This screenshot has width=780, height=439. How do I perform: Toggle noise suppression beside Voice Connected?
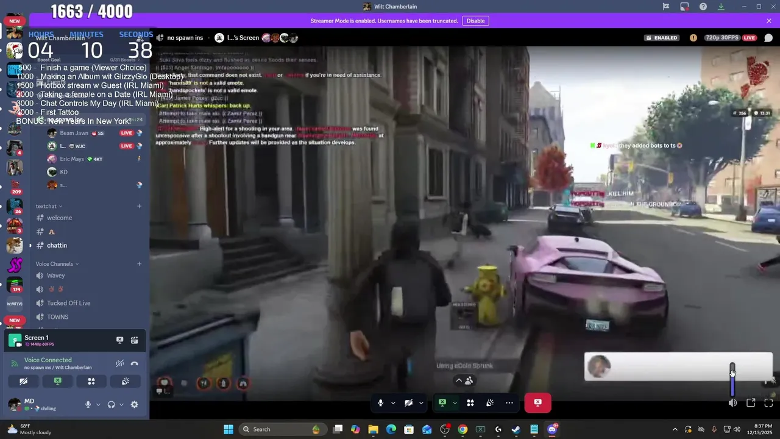tap(120, 363)
